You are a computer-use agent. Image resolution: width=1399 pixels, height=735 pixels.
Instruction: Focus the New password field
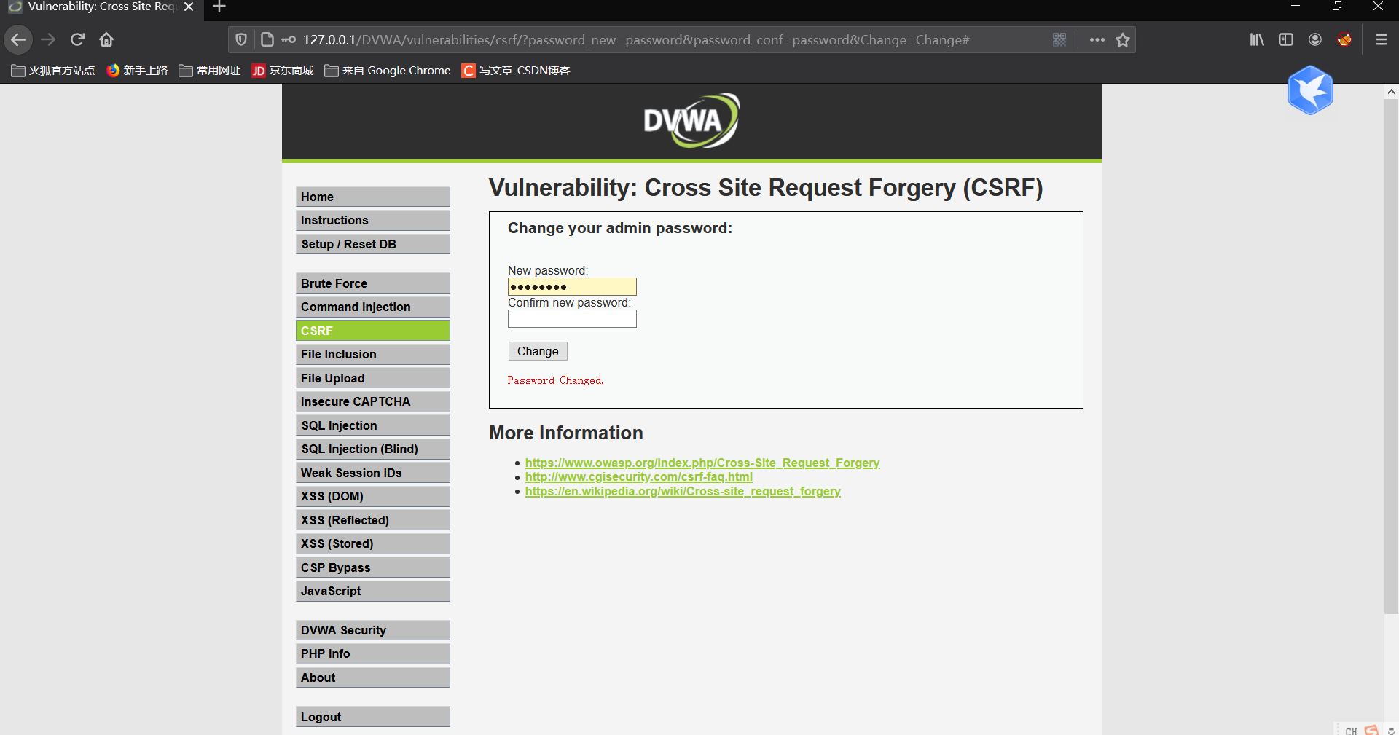pos(572,286)
